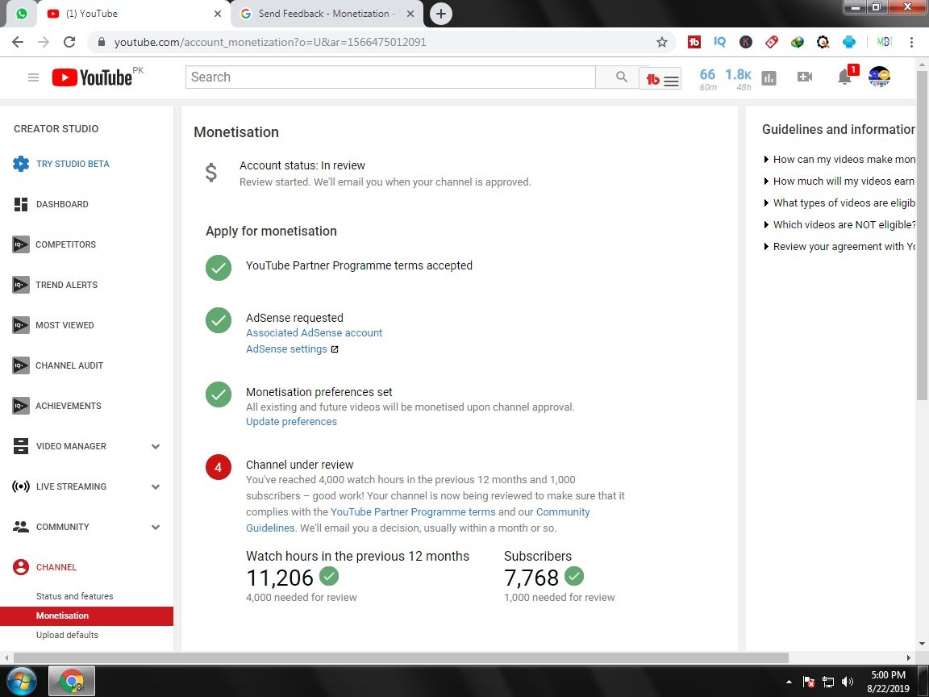Bookmark this page with the star icon

[662, 42]
